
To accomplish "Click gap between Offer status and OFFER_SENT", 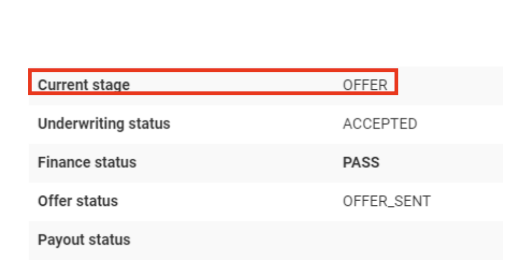I will coord(231,201).
